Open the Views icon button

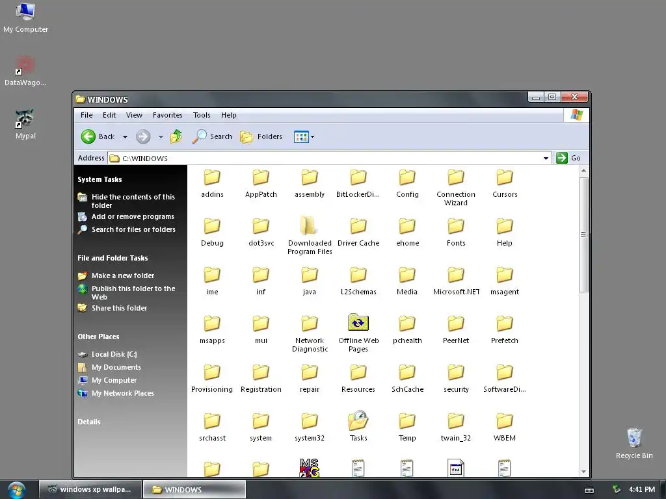point(301,136)
